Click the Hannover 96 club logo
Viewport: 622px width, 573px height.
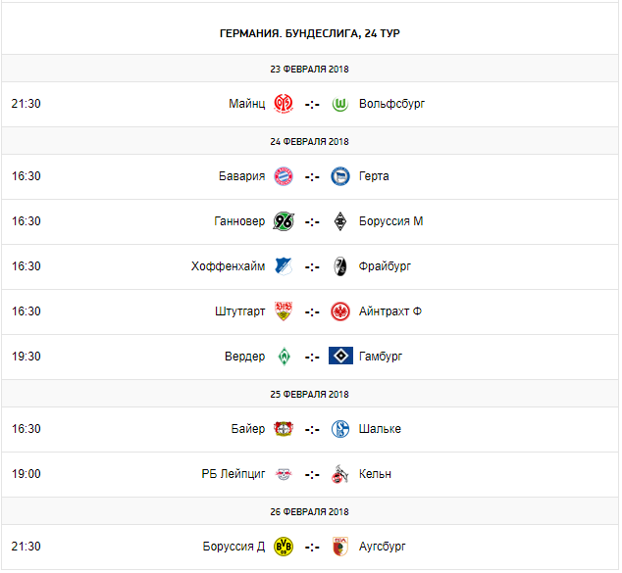(x=284, y=221)
